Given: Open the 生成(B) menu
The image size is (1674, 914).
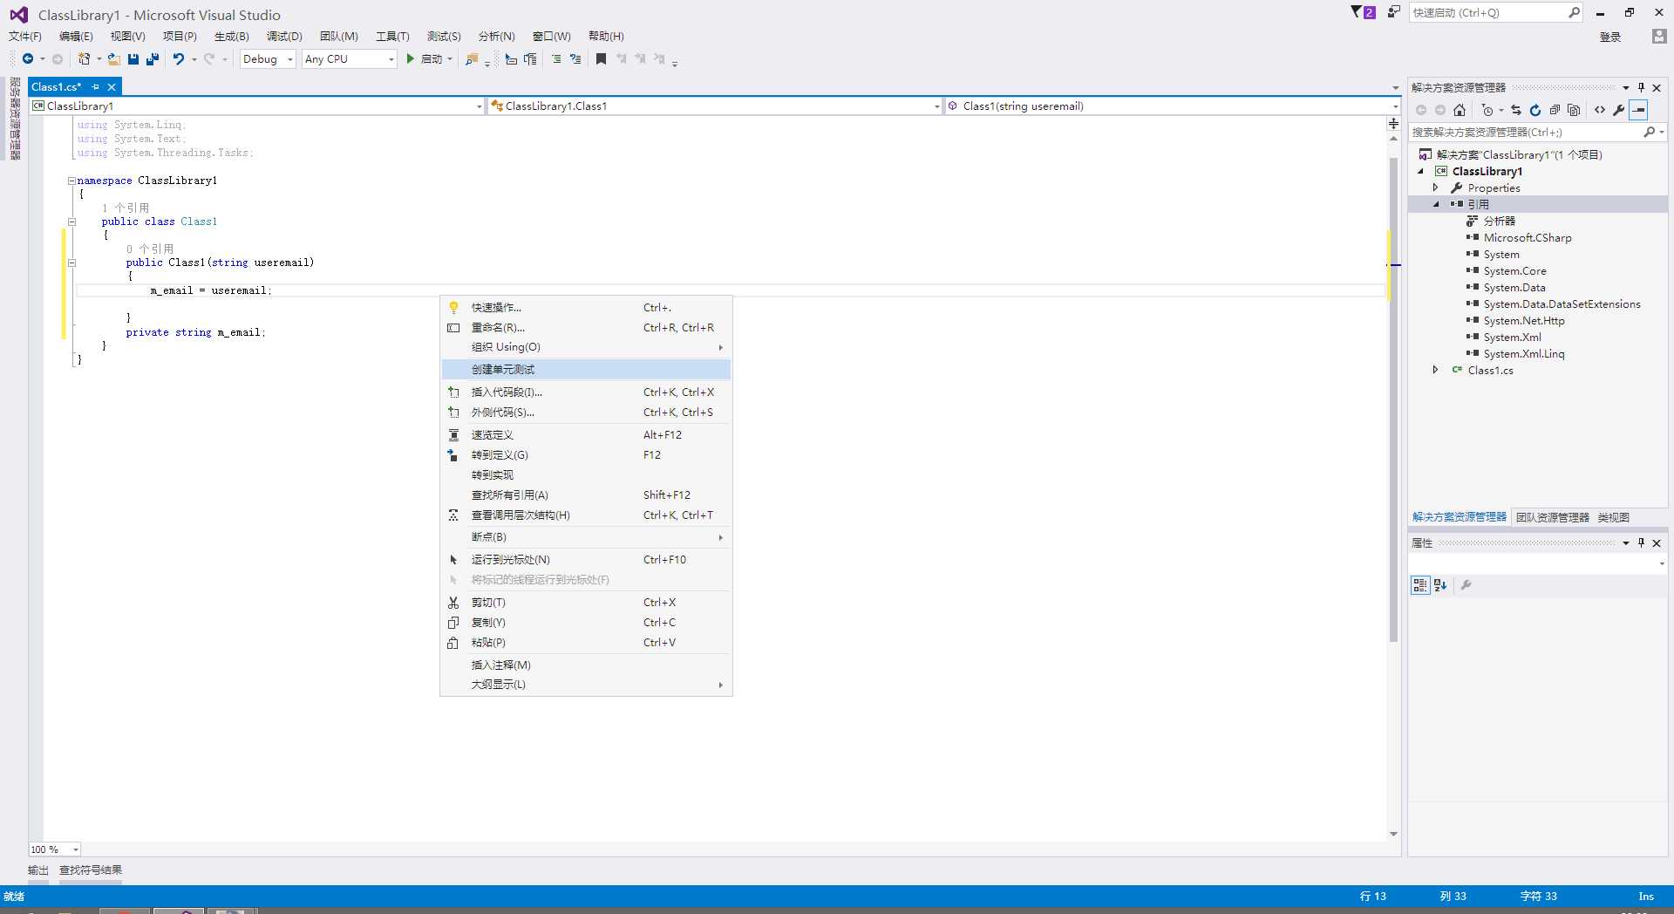Looking at the screenshot, I should click(232, 37).
